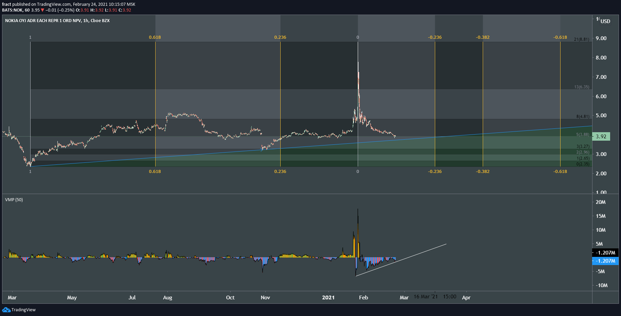This screenshot has height=316, width=621.
Task: Click the NOKIA OYJ ADR chart title
Action: pyautogui.click(x=57, y=21)
